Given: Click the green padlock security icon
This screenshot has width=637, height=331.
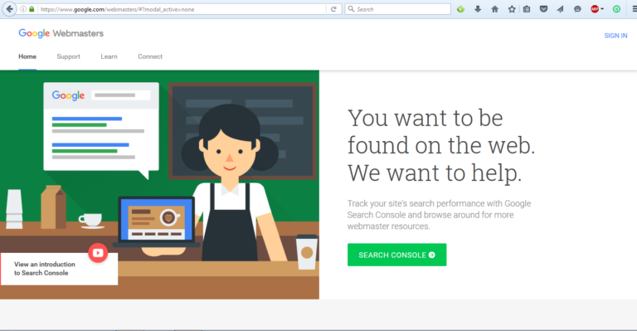Looking at the screenshot, I should (32, 9).
